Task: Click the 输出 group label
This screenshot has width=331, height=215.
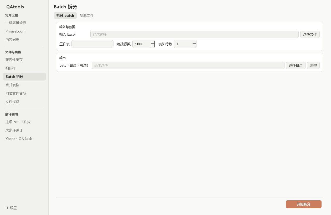Action: [x=63, y=58]
